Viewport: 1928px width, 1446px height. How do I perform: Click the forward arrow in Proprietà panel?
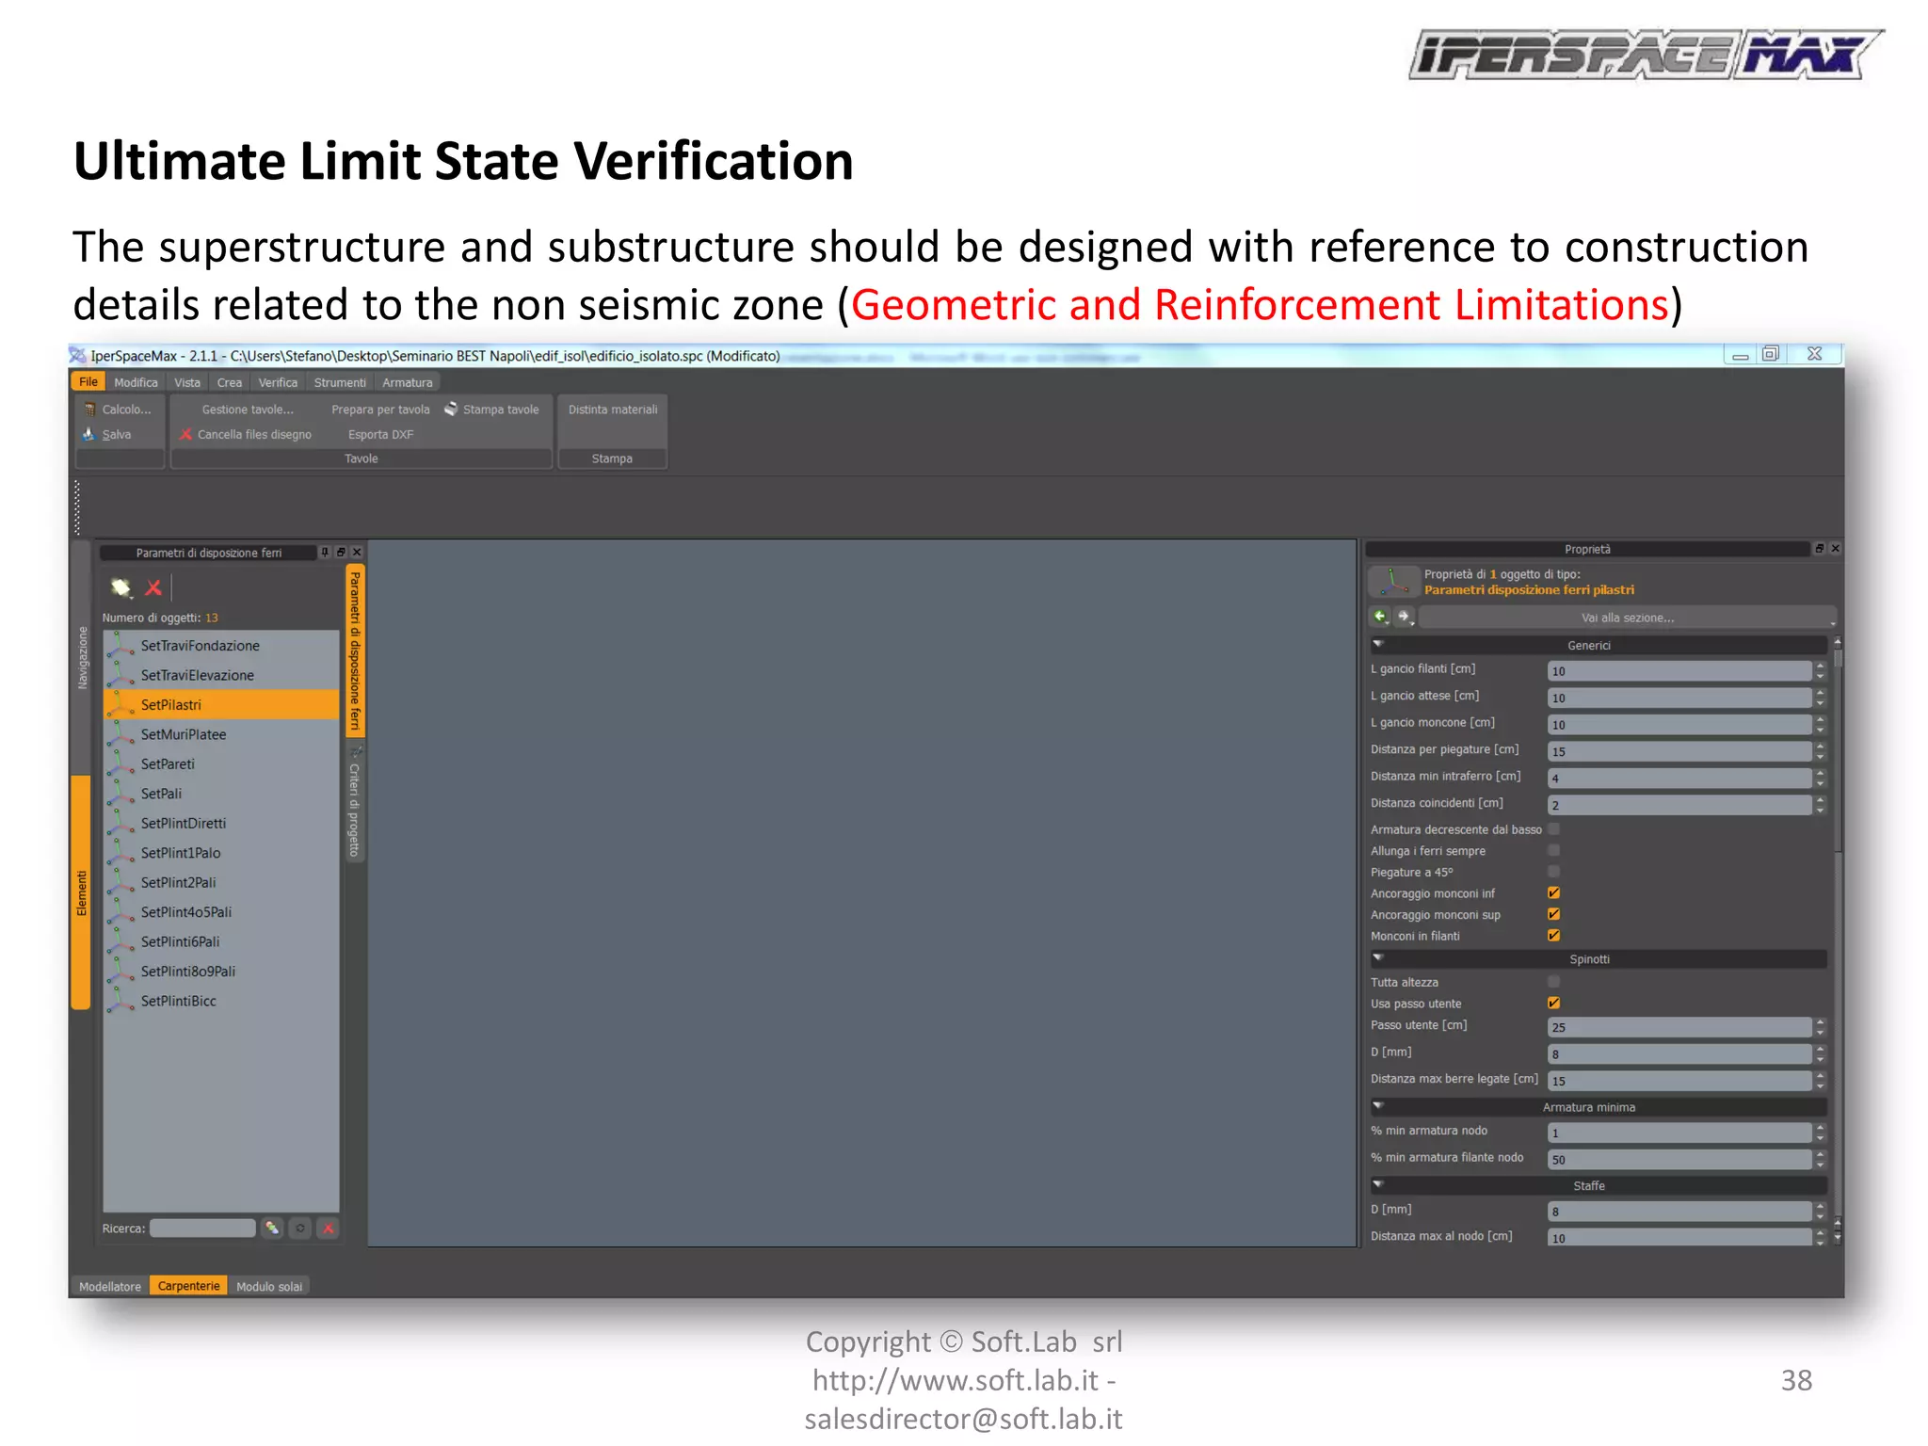tap(1404, 617)
